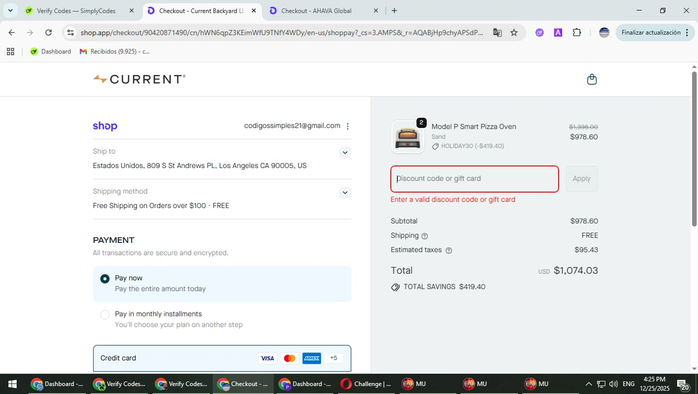Open the browser extensions puzzle icon
Screen dimensions: 698x394
[577, 33]
